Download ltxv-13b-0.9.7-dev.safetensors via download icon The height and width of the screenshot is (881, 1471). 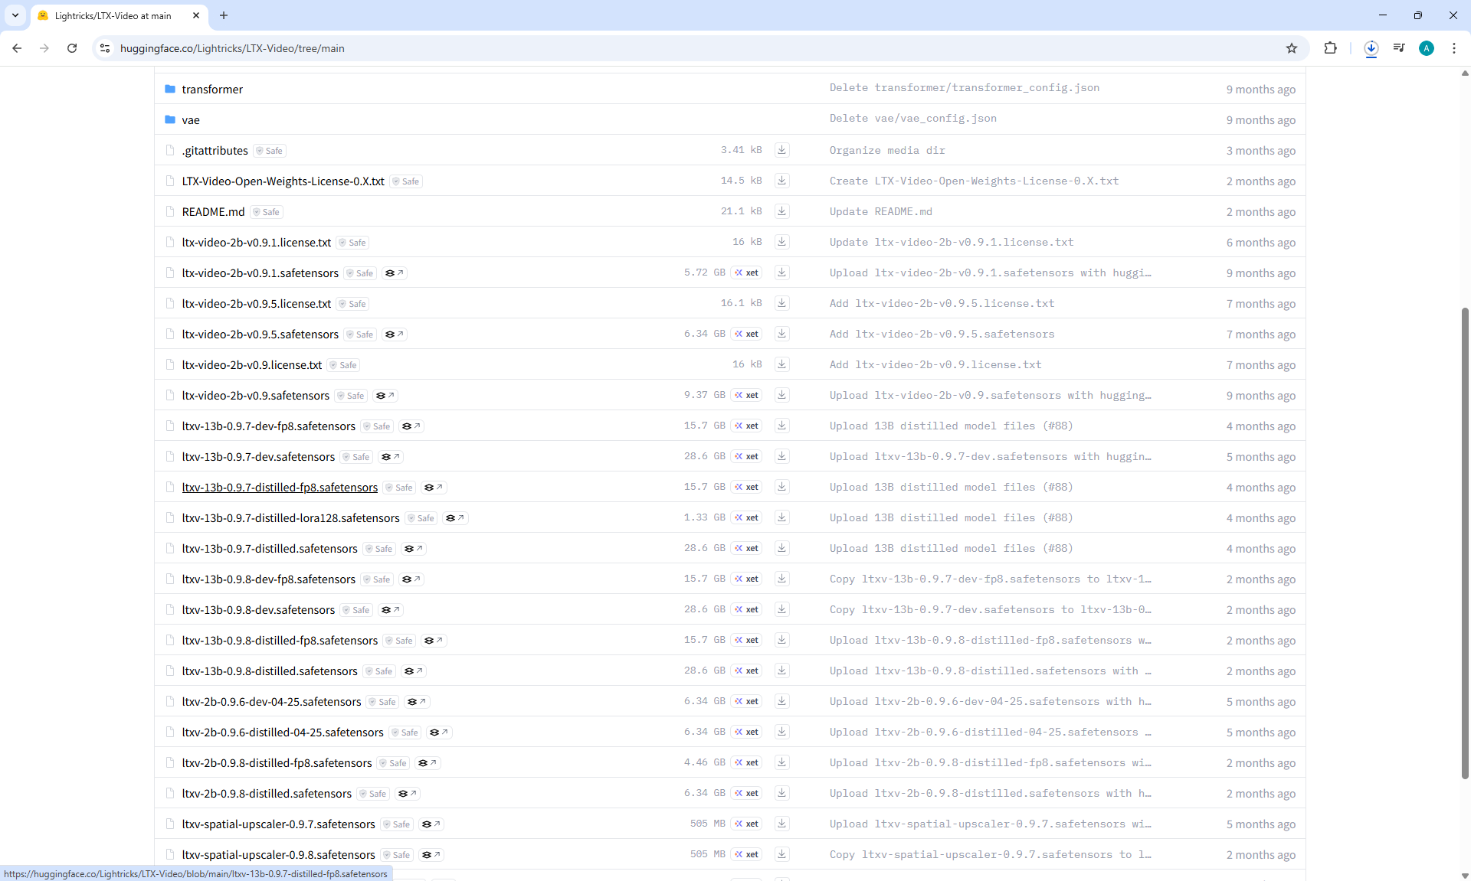coord(781,456)
